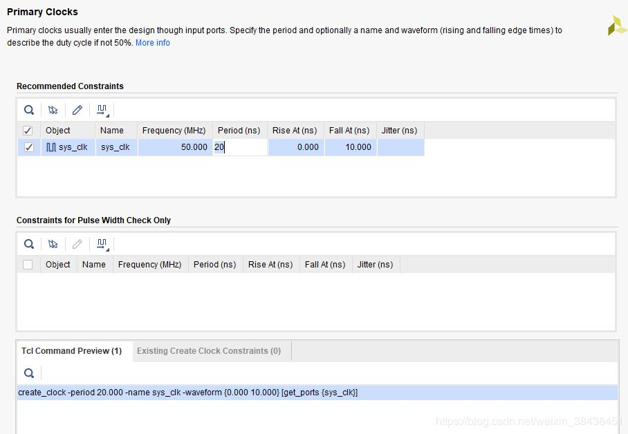Open the More info link
The height and width of the screenshot is (434, 628).
click(x=153, y=43)
